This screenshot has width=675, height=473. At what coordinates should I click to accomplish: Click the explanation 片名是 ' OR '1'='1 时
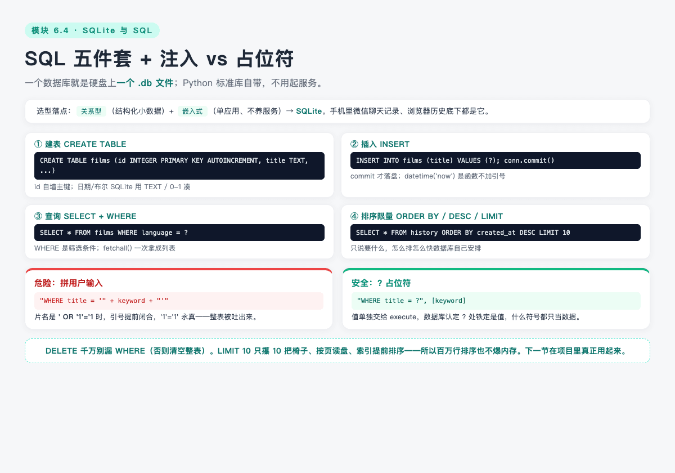point(146,317)
